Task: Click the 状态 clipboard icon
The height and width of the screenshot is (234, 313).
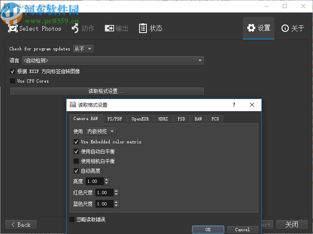Action: pos(143,28)
